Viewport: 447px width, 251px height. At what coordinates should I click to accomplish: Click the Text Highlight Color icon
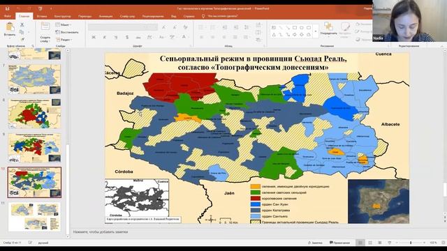pyautogui.click(x=173, y=37)
